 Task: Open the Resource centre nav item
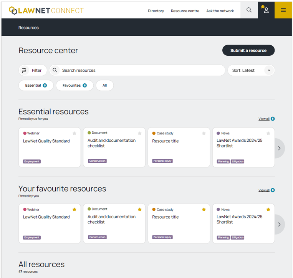185,11
